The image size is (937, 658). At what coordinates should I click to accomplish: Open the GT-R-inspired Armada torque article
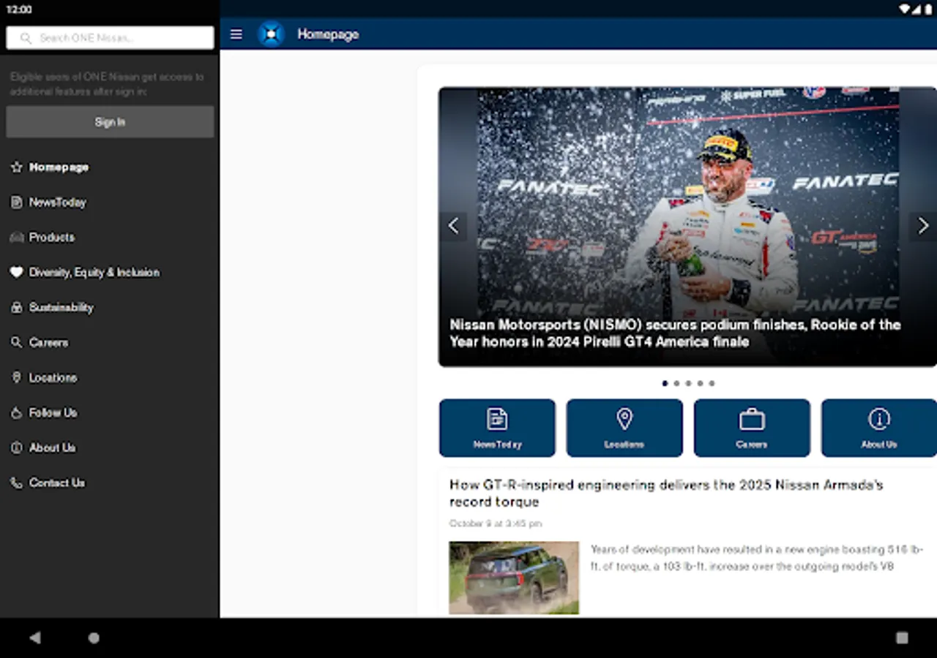666,494
